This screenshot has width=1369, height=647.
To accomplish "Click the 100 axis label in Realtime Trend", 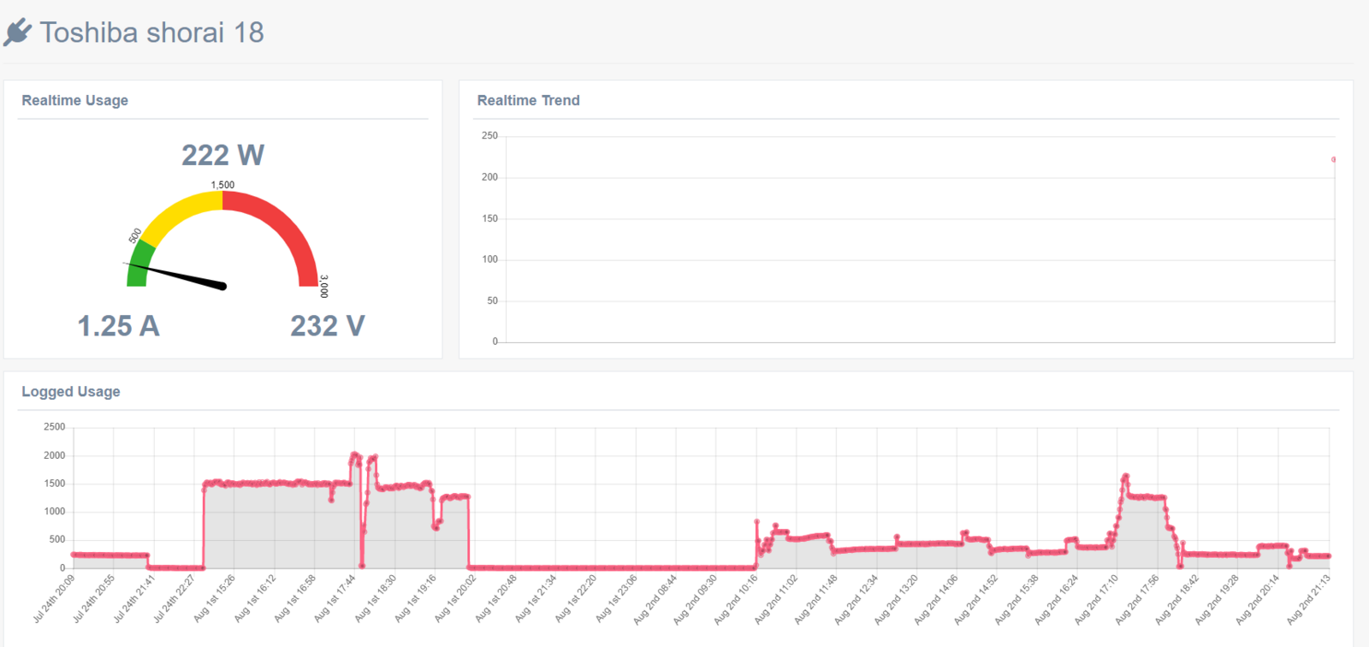I will tap(489, 259).
